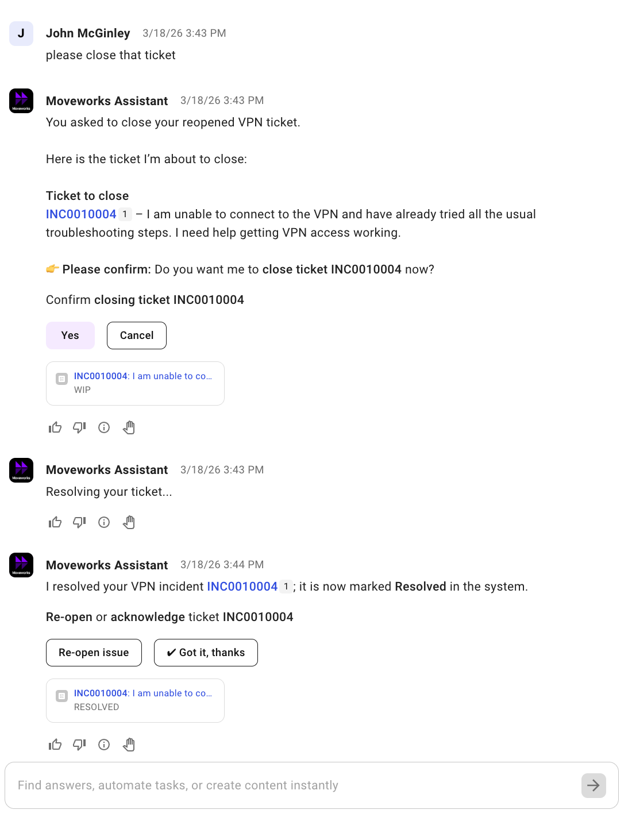Image resolution: width=632 pixels, height=825 pixels.
Task: Click hand icon under "Resolving your ticket"
Action: 129,522
